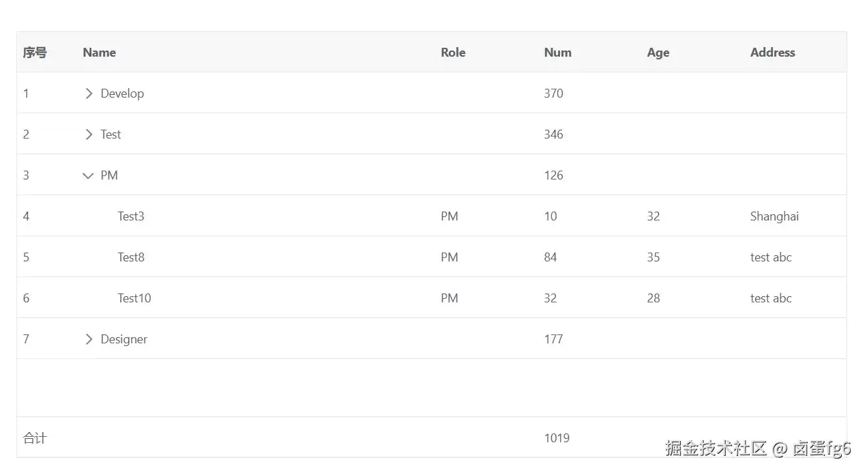Click the Address column header
Image resolution: width=865 pixels, height=473 pixels.
coord(773,53)
